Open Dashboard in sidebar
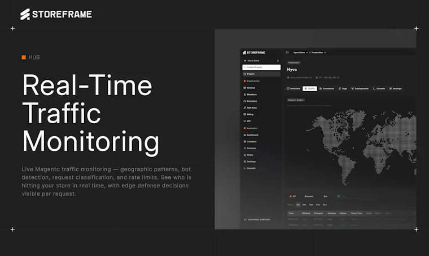The height and width of the screenshot is (256, 429). point(252,135)
